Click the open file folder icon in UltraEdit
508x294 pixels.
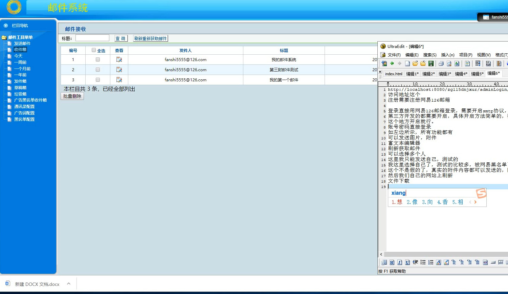tap(415, 63)
